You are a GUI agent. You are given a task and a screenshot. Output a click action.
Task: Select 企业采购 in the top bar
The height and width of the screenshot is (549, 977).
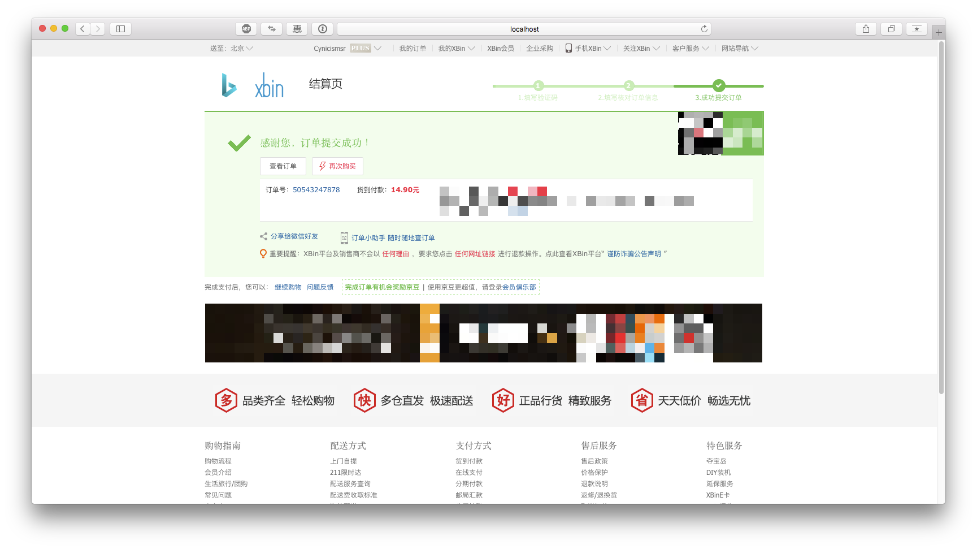[540, 49]
